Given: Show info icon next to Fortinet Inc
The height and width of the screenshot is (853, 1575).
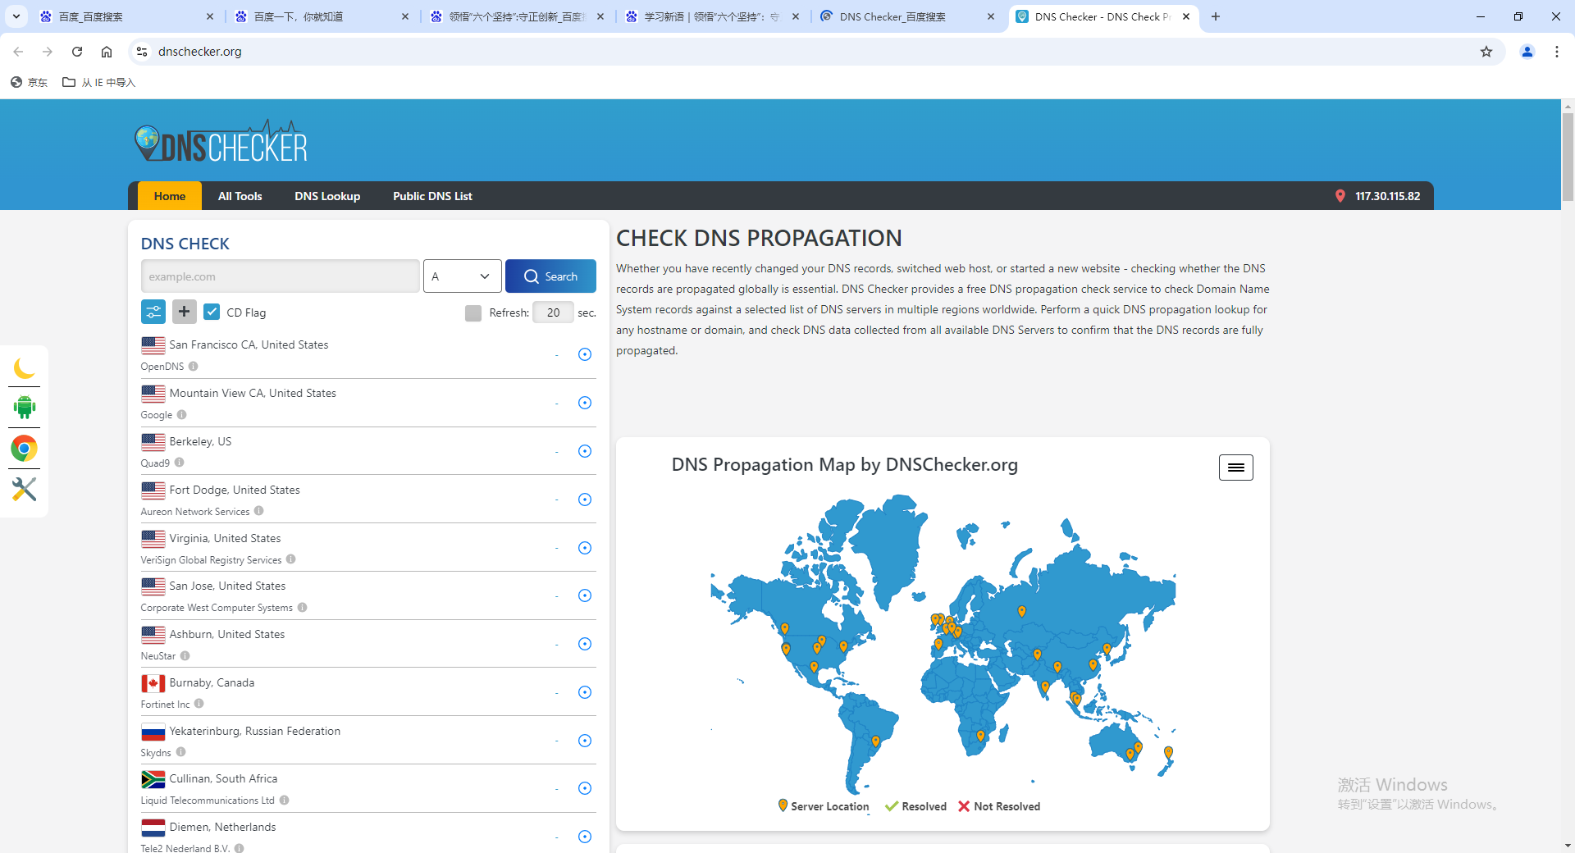Looking at the screenshot, I should pyautogui.click(x=199, y=704).
